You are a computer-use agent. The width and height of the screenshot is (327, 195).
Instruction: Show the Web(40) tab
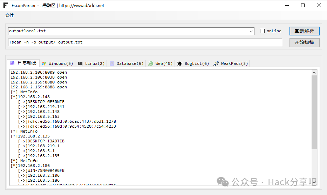coord(161,63)
